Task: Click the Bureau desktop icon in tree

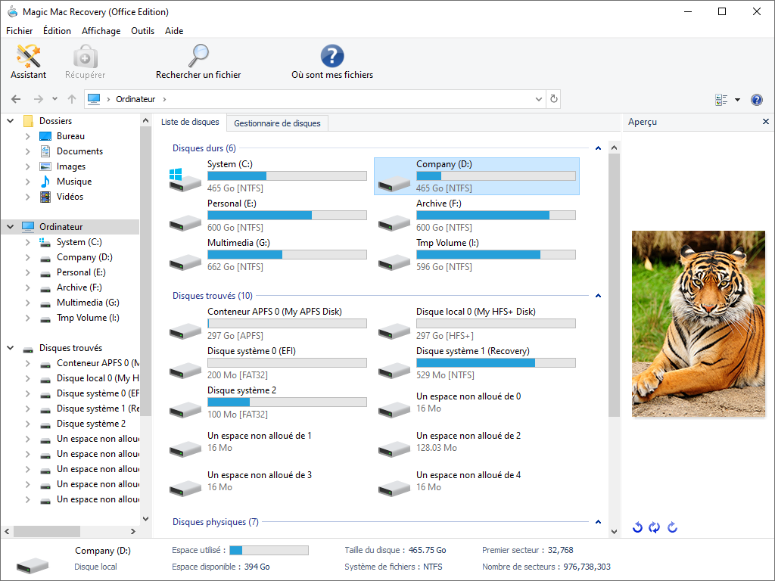Action: click(45, 136)
